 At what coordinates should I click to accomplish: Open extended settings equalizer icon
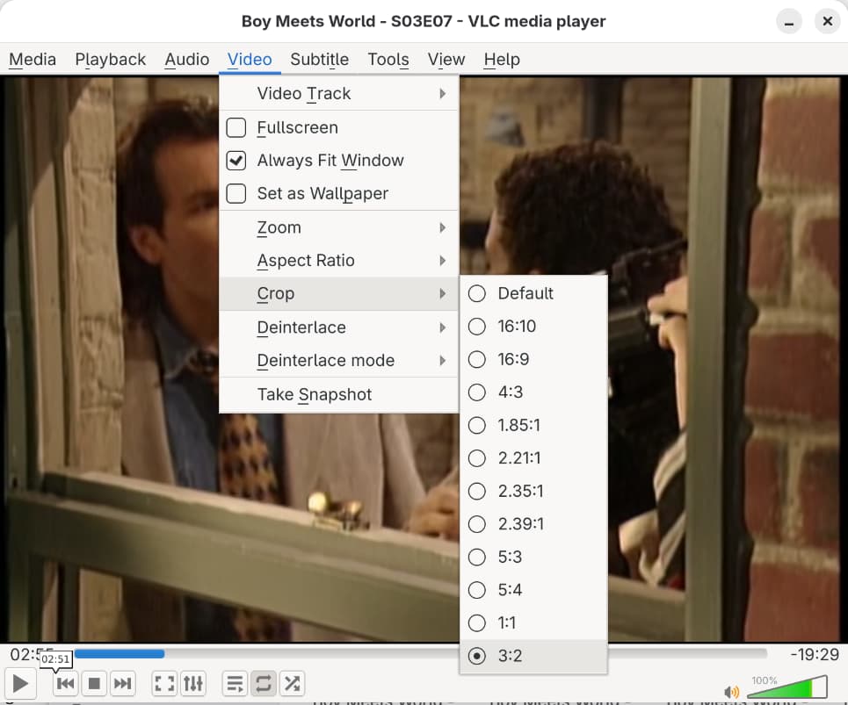pyautogui.click(x=193, y=683)
